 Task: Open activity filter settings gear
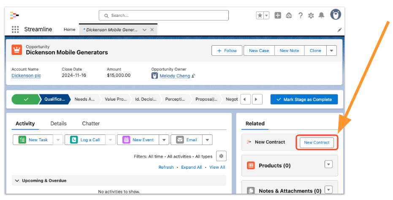point(221,156)
